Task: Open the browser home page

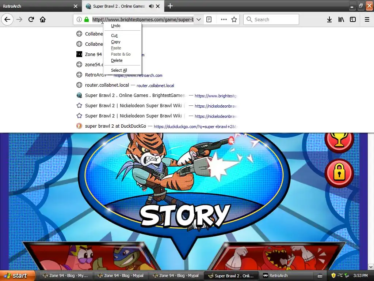Action: click(43, 19)
